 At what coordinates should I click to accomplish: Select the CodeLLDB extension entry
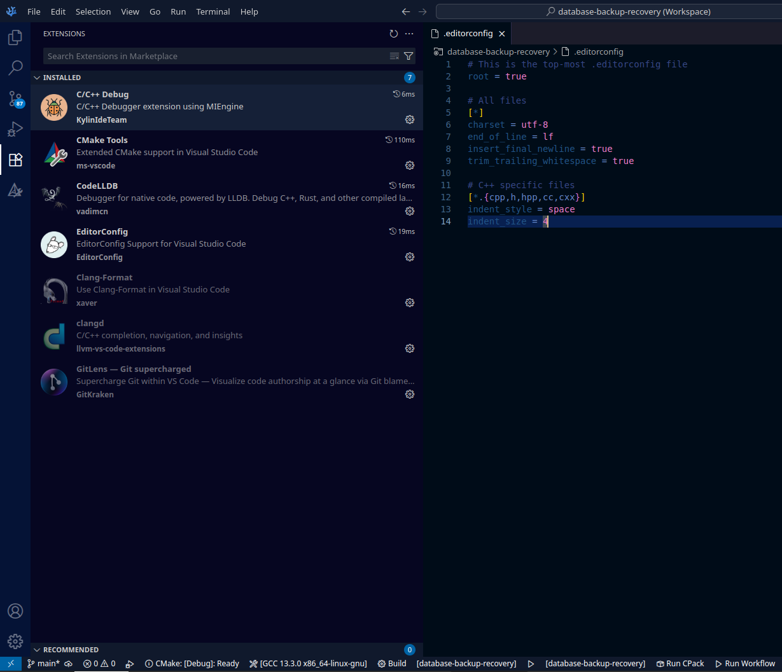pos(227,198)
